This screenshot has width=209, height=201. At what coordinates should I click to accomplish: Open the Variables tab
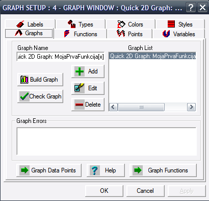(x=178, y=34)
